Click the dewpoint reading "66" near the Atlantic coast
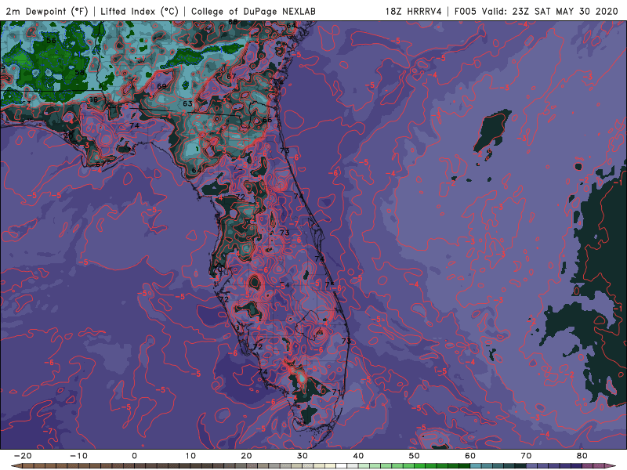The width and height of the screenshot is (627, 470). 267,120
